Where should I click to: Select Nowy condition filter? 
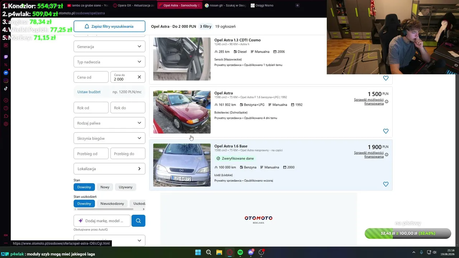point(105,187)
